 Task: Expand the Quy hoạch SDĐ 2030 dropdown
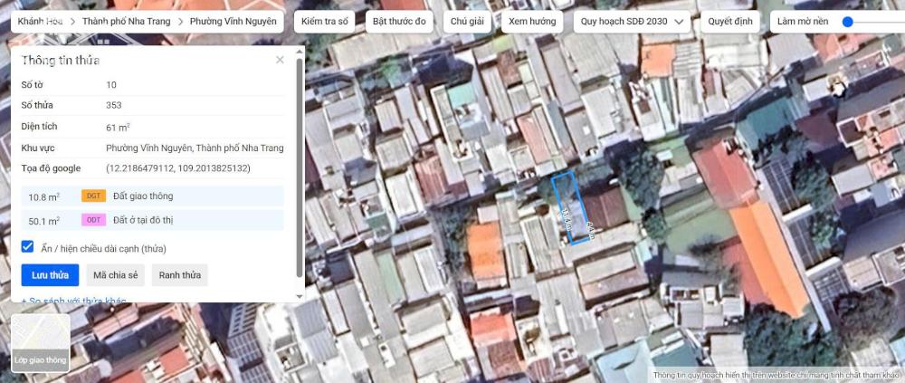pos(631,21)
